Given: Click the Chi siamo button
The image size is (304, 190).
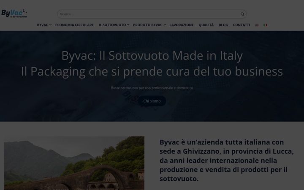Looking at the screenshot, I should point(152,101).
